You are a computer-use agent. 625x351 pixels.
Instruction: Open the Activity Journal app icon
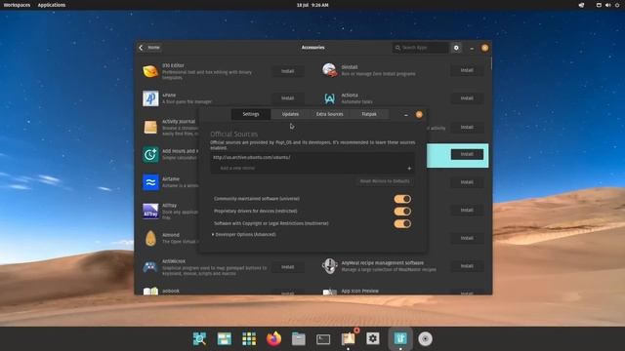tap(150, 127)
